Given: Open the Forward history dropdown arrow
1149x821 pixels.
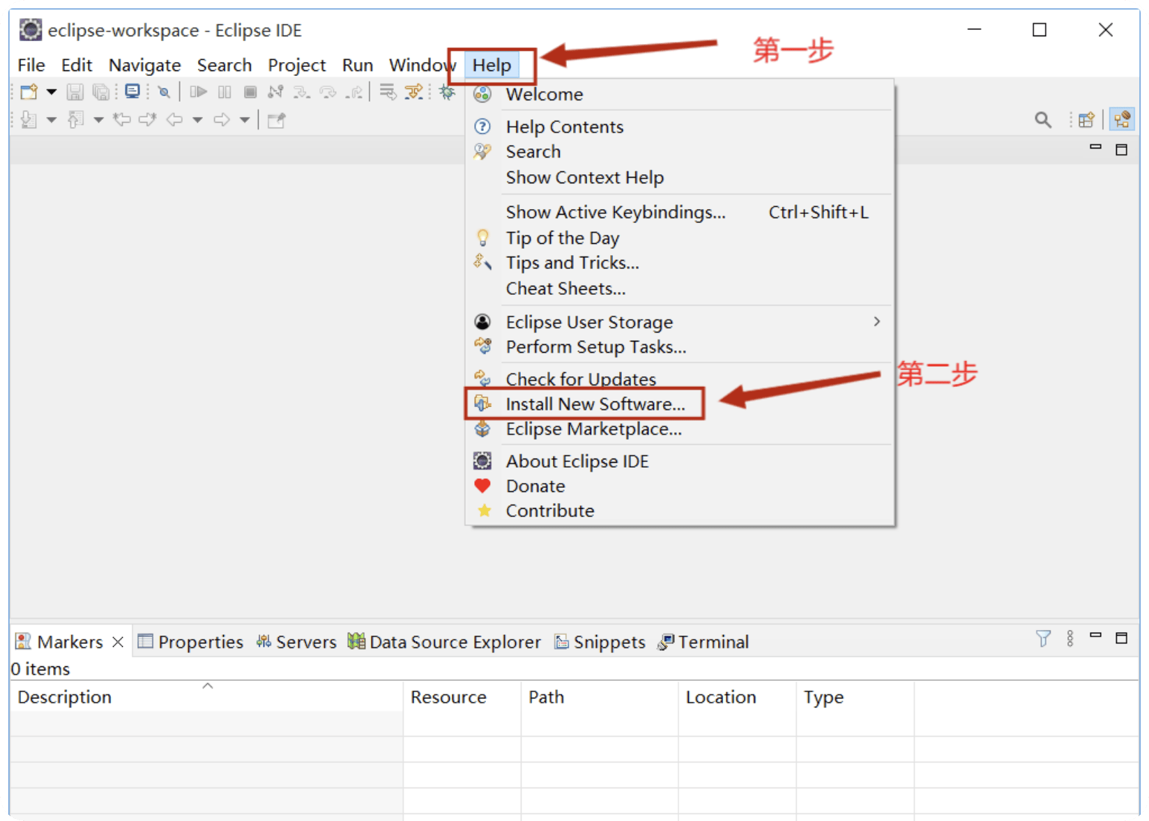Looking at the screenshot, I should tap(245, 120).
